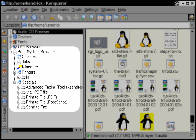
Task: Go back with the Back arrow
Action: coord(8,17)
